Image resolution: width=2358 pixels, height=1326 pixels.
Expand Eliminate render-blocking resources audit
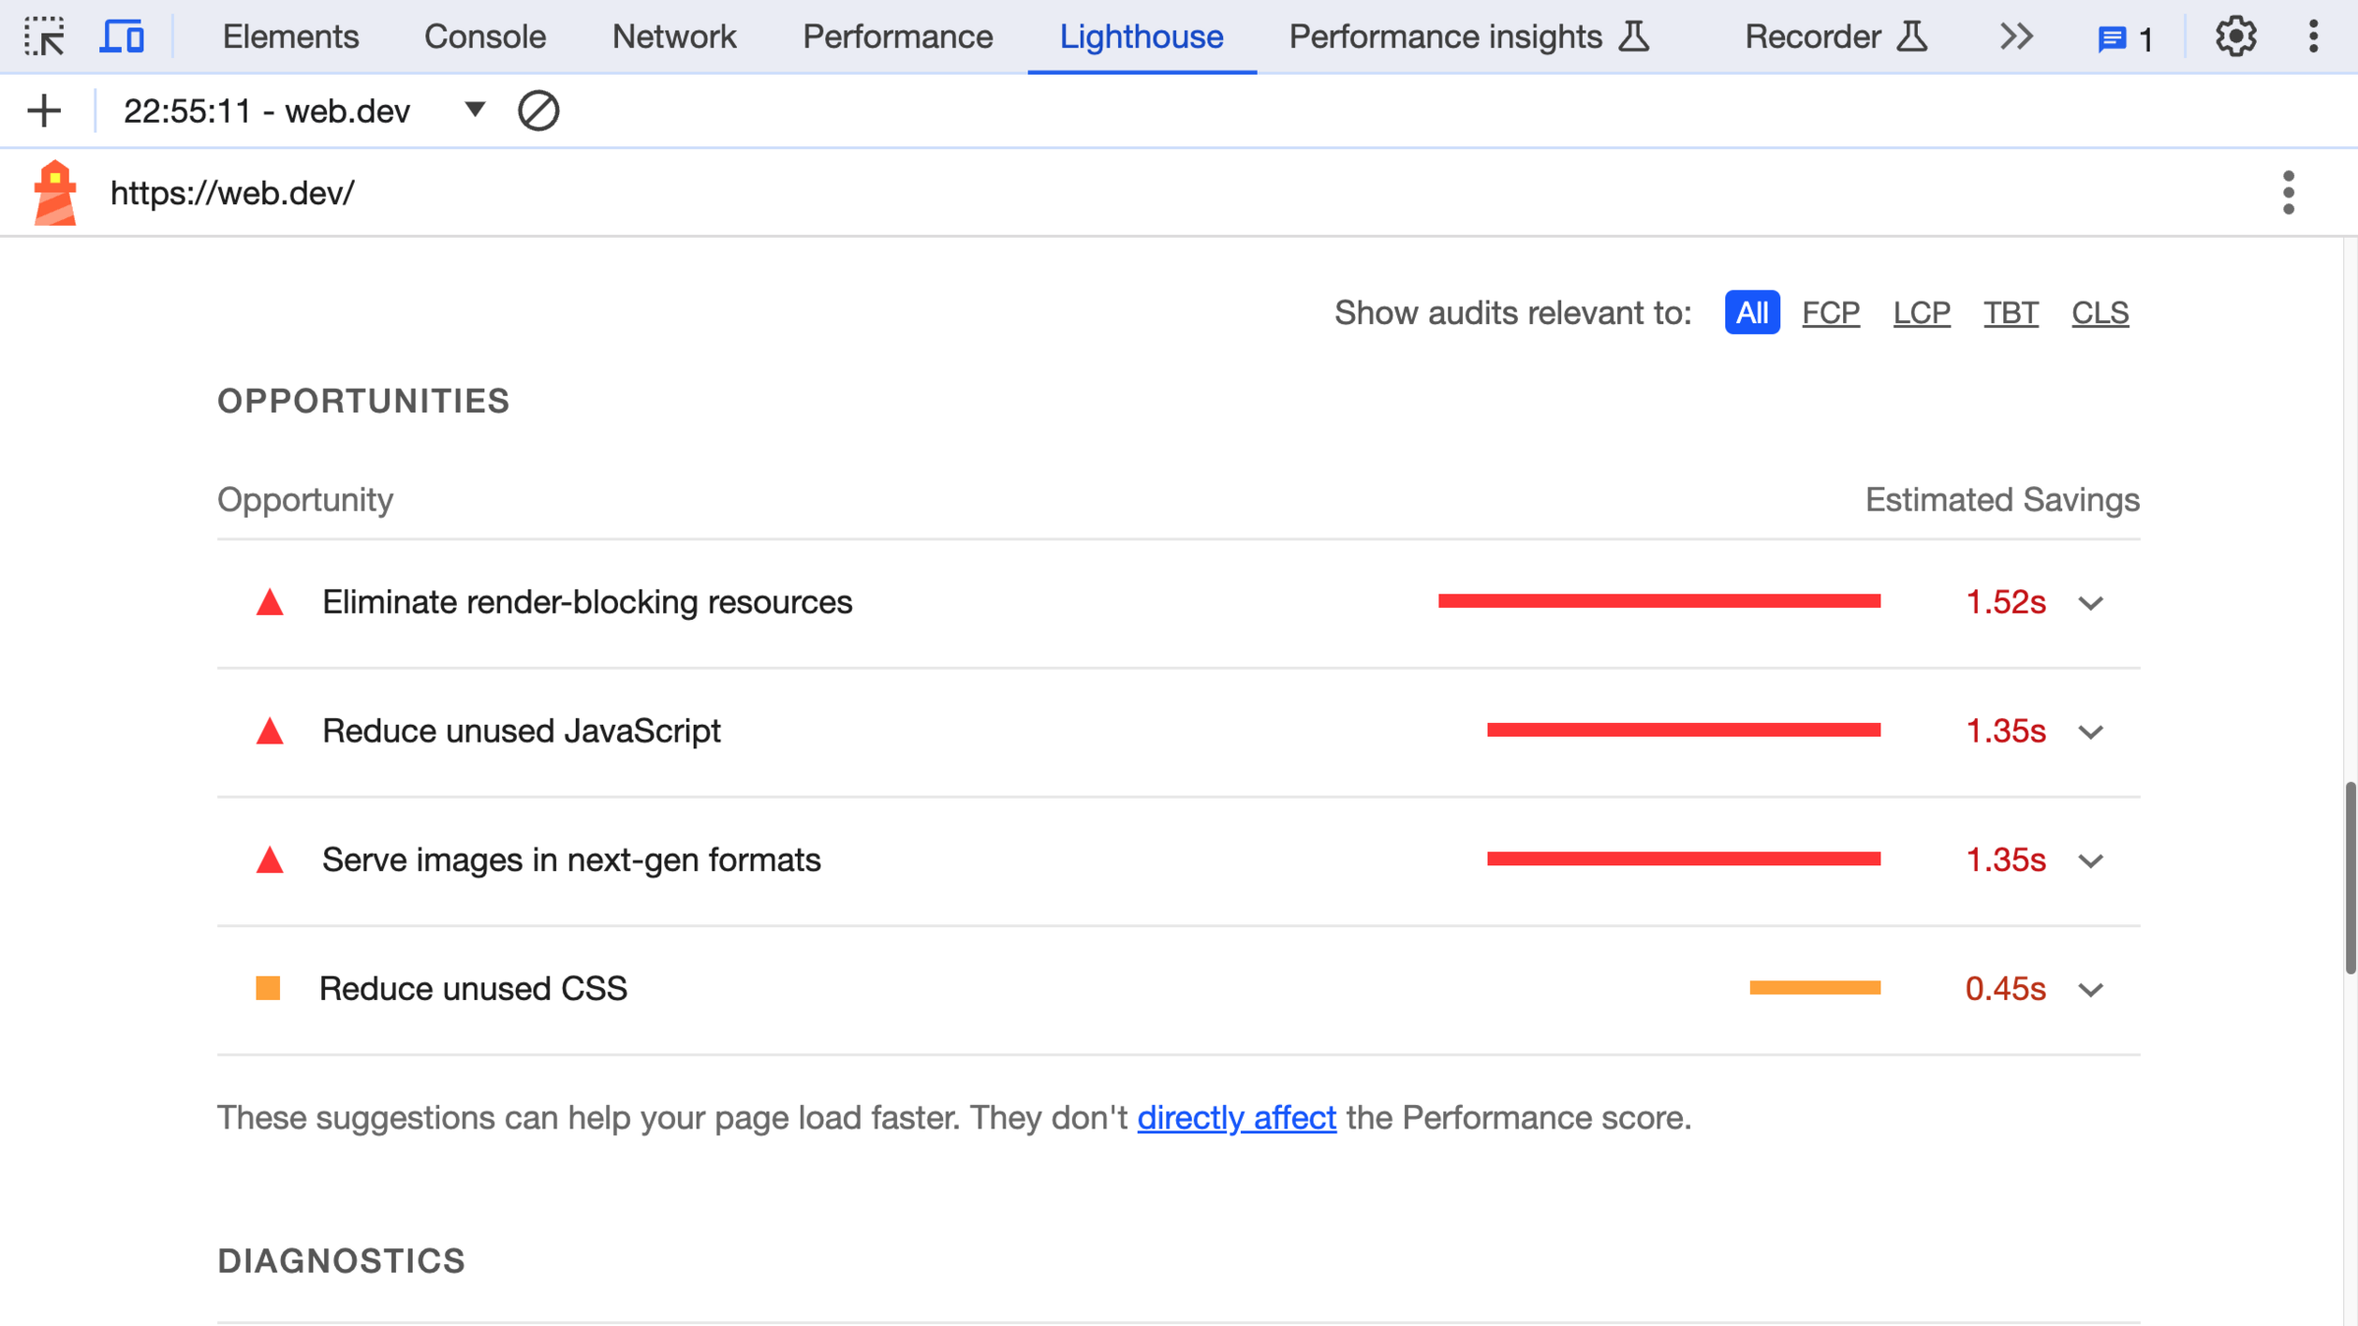click(2091, 602)
